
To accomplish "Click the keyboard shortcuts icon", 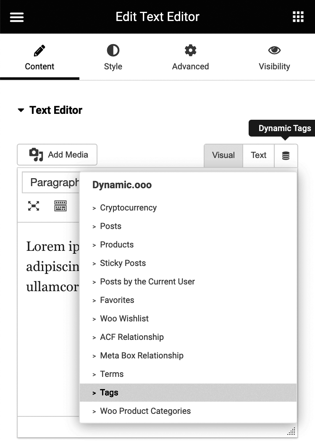I will click(60, 206).
